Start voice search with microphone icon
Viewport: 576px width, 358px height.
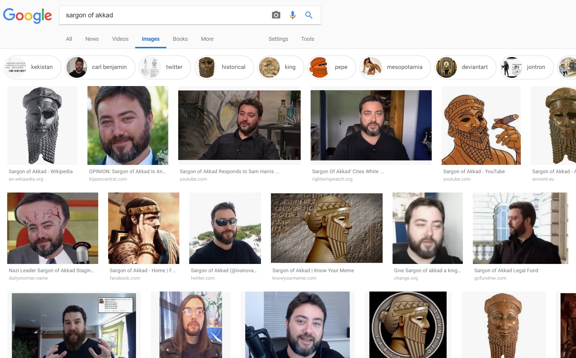click(293, 15)
